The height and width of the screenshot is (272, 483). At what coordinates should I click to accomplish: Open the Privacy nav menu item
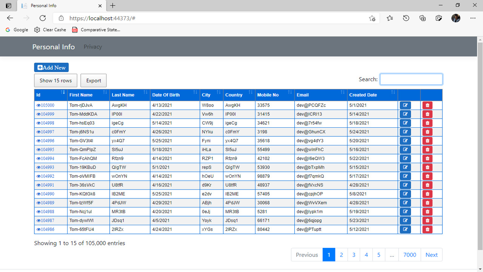(x=93, y=47)
